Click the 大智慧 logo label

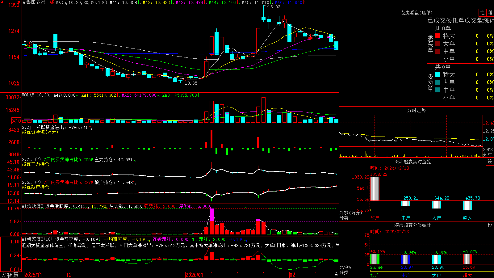click(x=10, y=275)
